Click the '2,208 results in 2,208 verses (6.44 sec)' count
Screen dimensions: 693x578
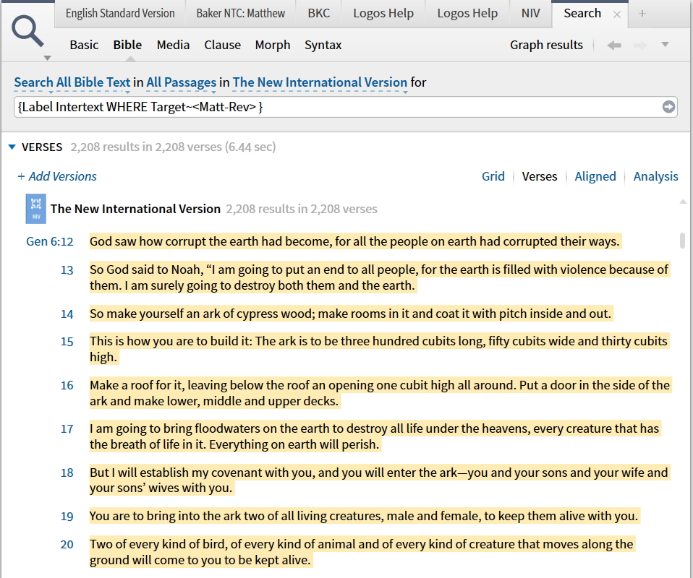tap(173, 147)
